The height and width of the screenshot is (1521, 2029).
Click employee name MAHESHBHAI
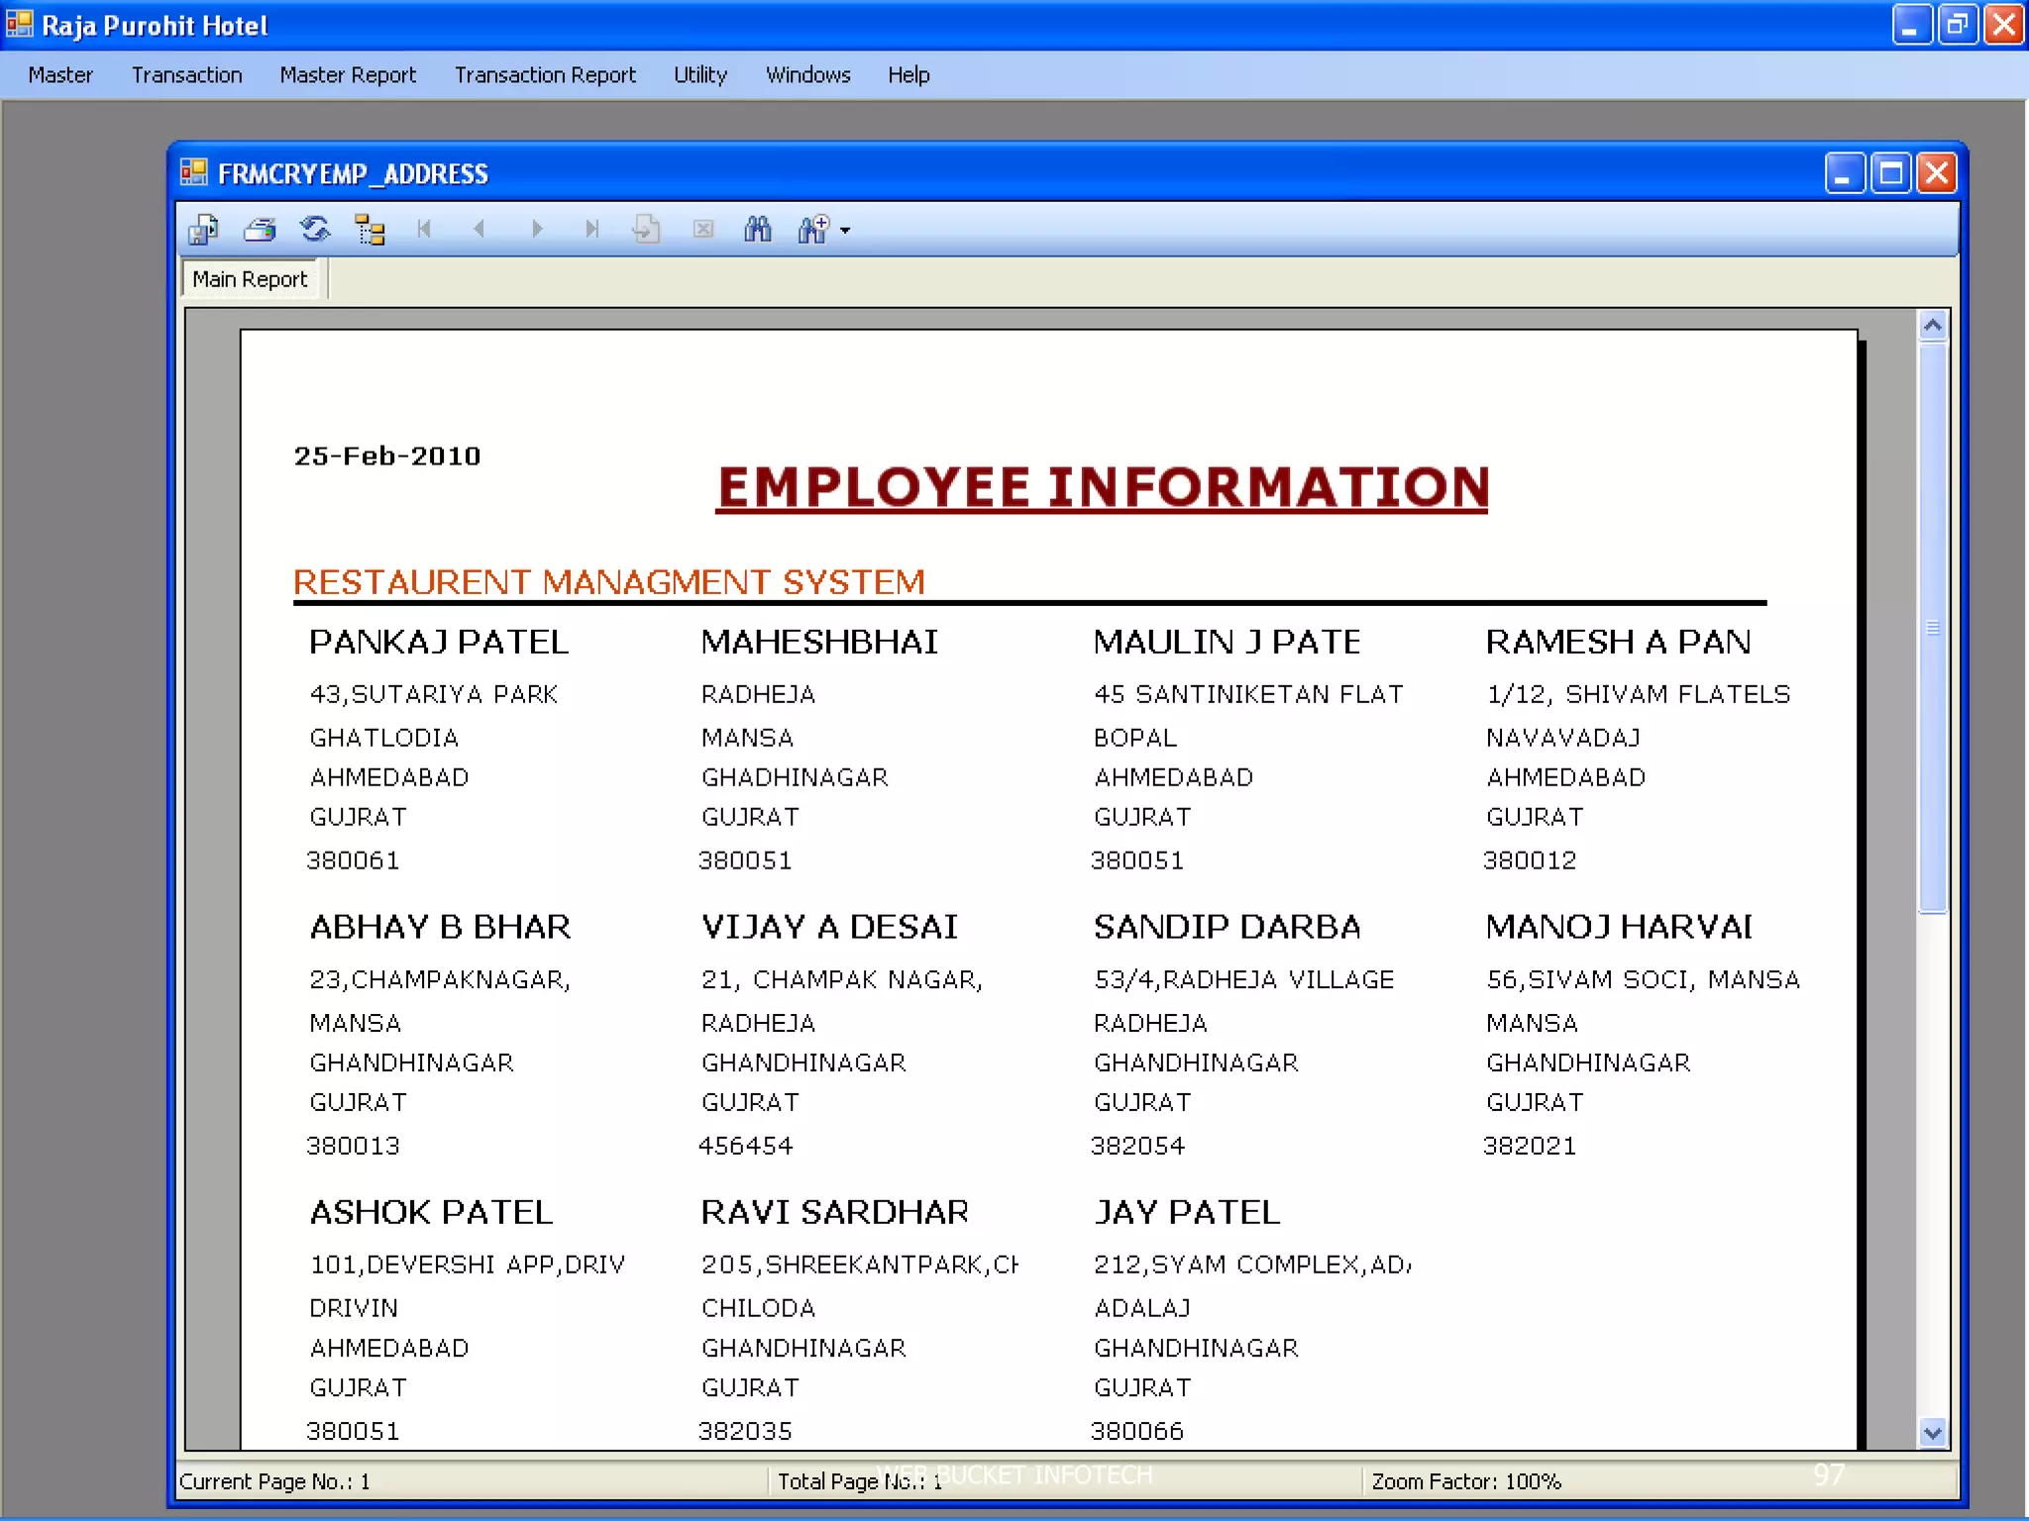819,642
